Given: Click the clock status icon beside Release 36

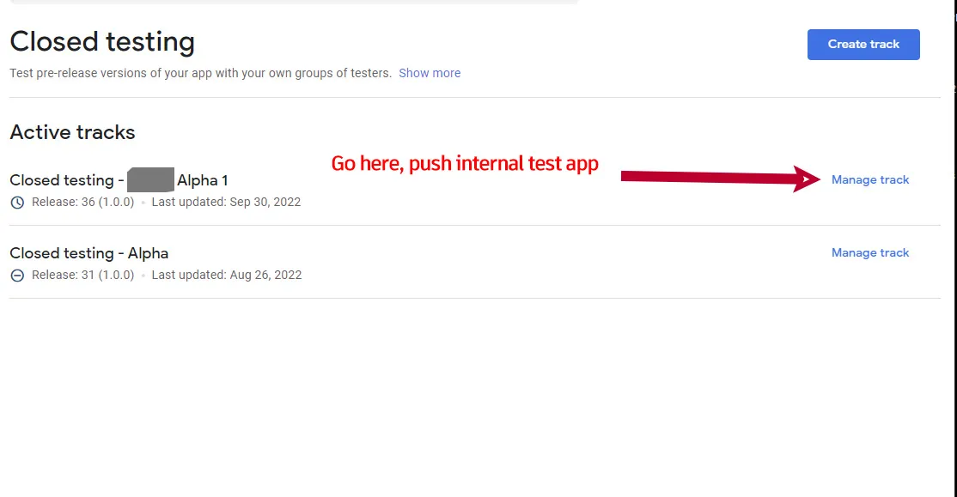Looking at the screenshot, I should (x=17, y=203).
